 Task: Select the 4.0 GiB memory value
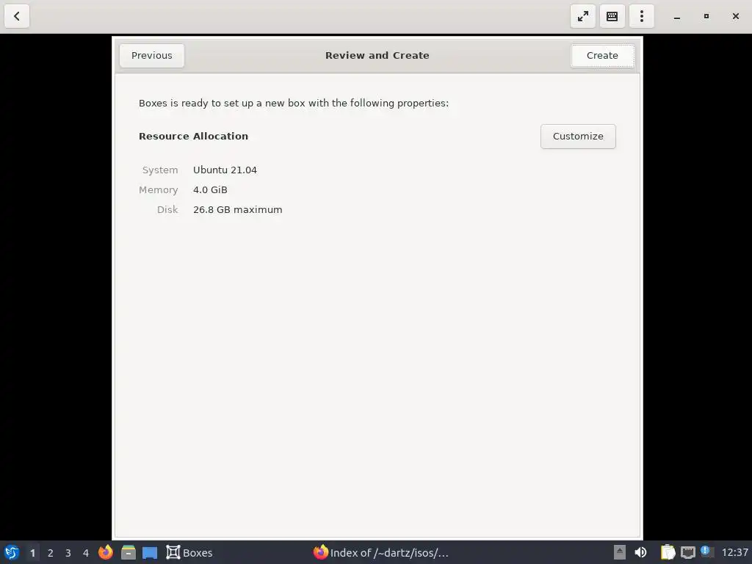(x=210, y=190)
